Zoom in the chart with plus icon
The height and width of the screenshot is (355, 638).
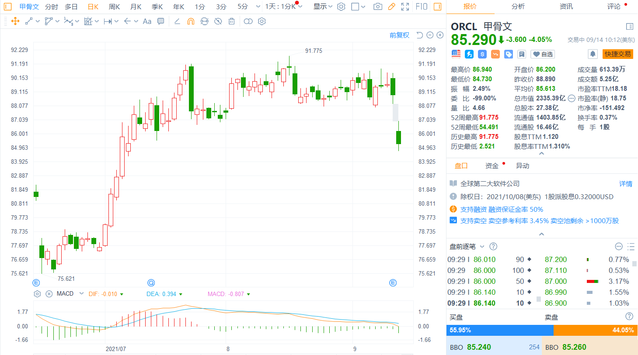440,35
